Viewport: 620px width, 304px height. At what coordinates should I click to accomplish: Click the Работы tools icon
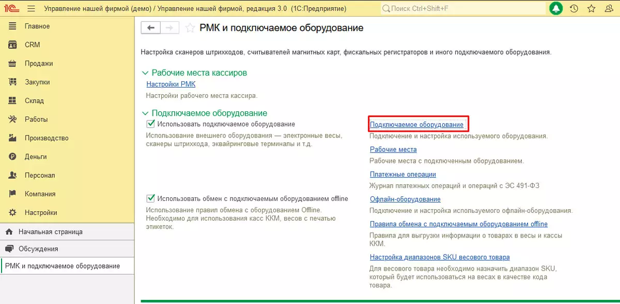click(13, 119)
